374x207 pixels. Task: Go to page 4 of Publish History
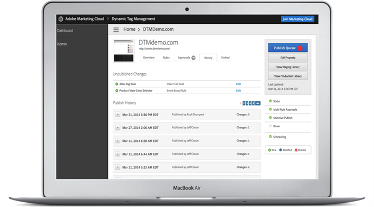pyautogui.click(x=250, y=104)
